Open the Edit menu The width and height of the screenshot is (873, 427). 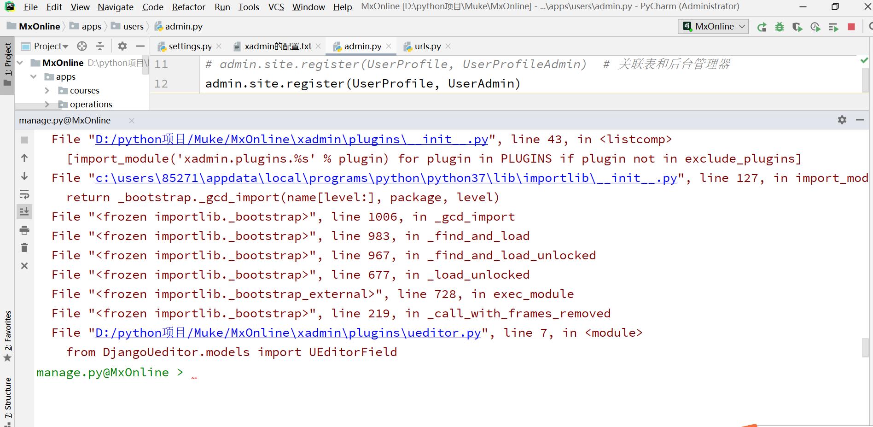tap(54, 7)
